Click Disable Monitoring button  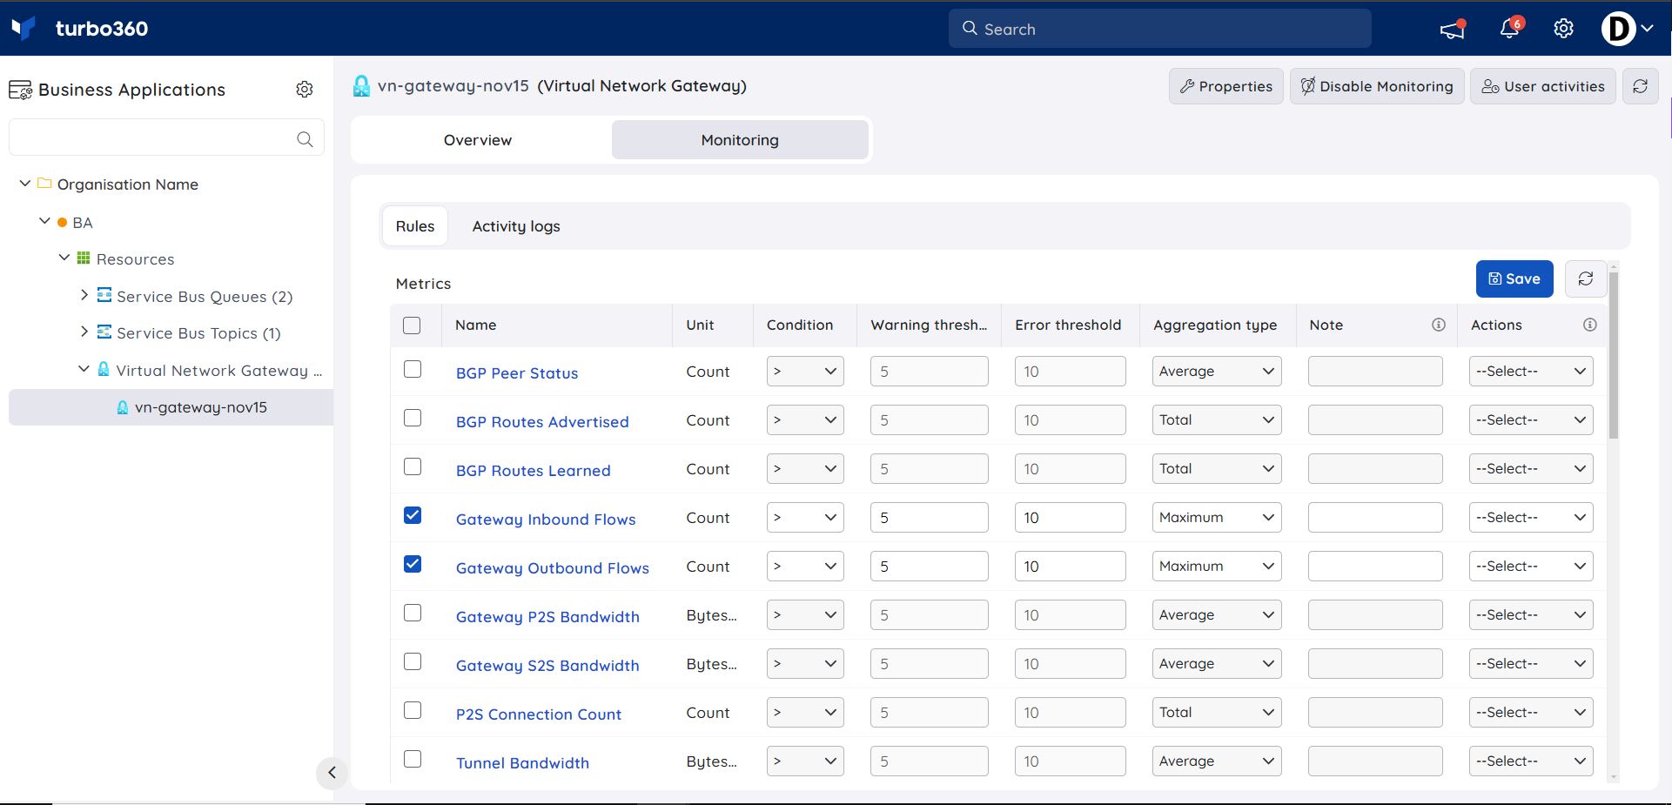coord(1377,86)
